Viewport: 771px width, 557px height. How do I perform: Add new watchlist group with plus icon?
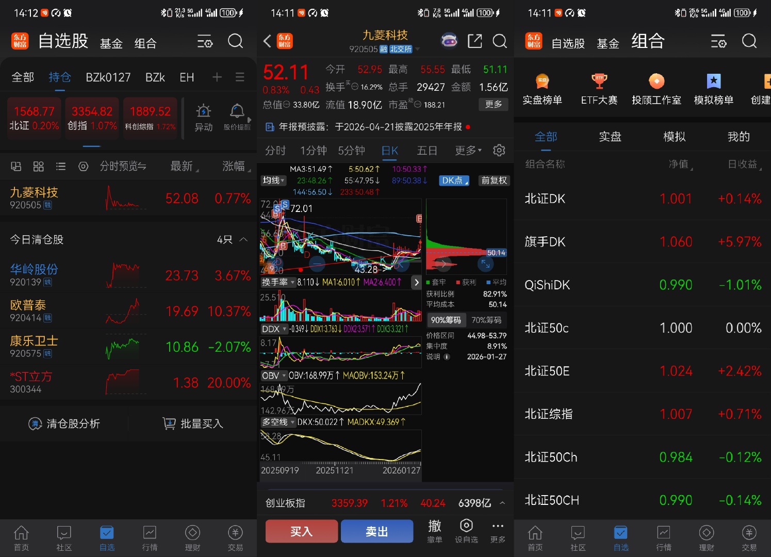[x=217, y=77]
